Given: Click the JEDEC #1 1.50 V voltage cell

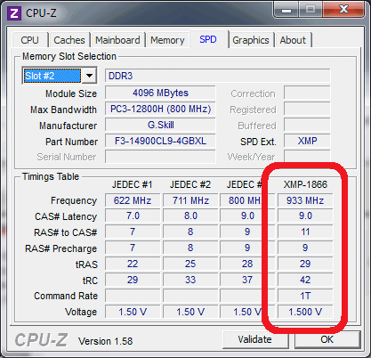Looking at the screenshot, I should pos(133,312).
